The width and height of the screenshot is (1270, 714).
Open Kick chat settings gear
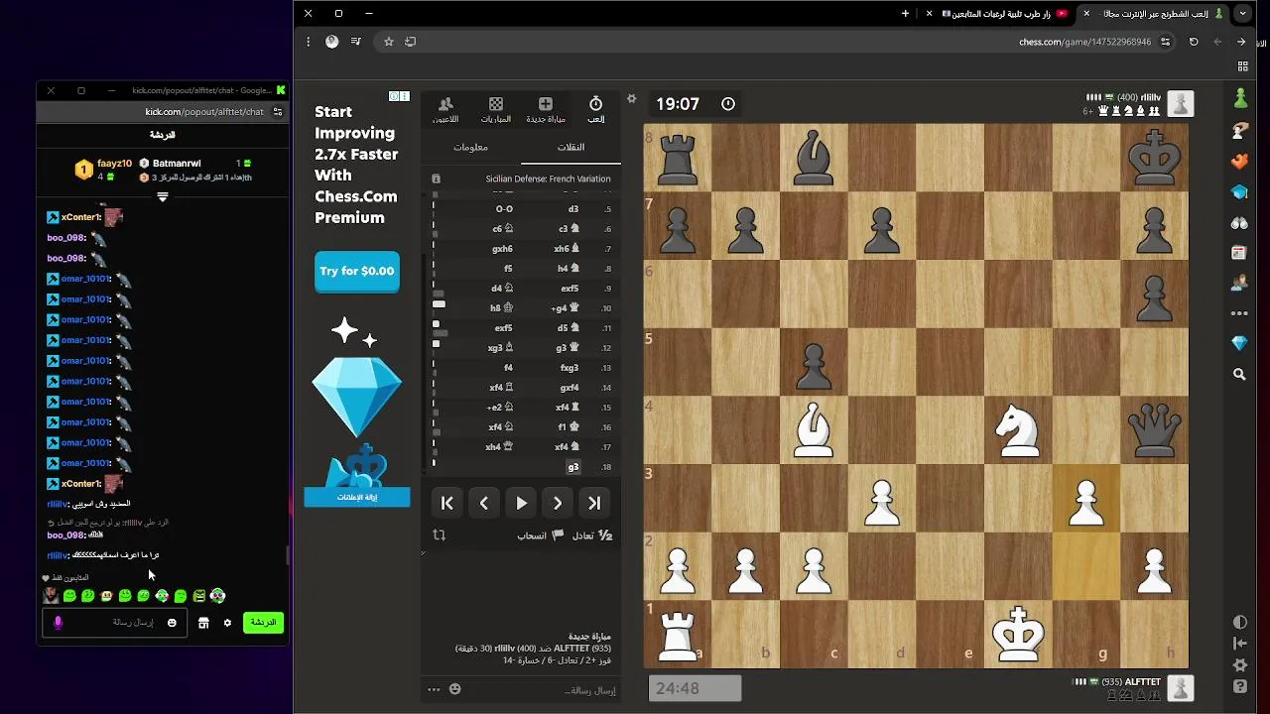[x=227, y=623]
